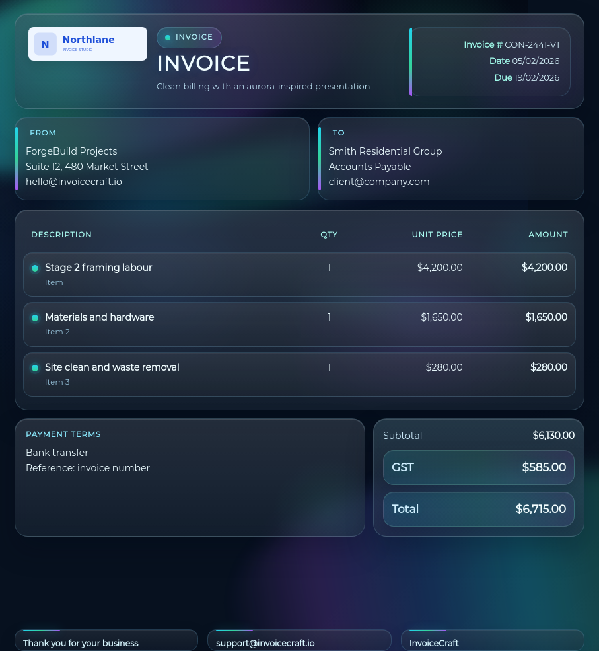Click the Thank you for your business footer

coord(81,644)
